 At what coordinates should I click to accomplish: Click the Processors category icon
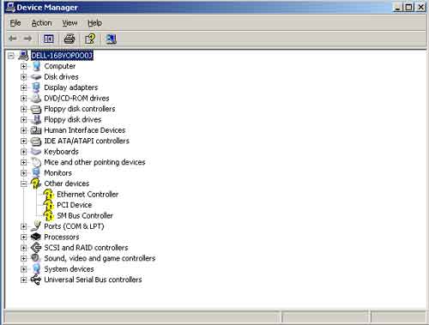(x=36, y=237)
